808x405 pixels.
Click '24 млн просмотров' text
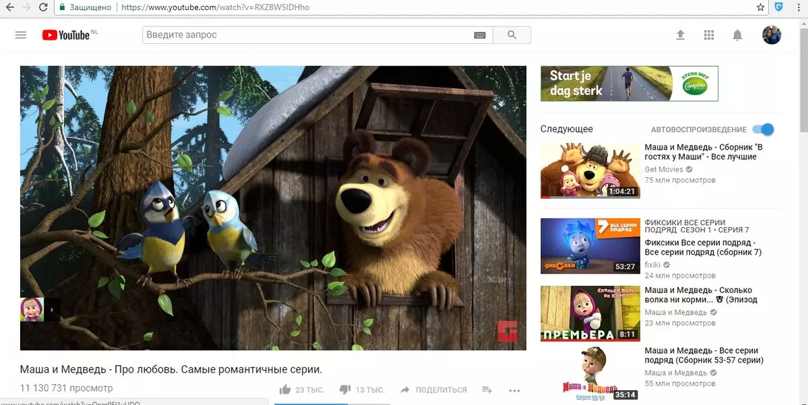[680, 276]
